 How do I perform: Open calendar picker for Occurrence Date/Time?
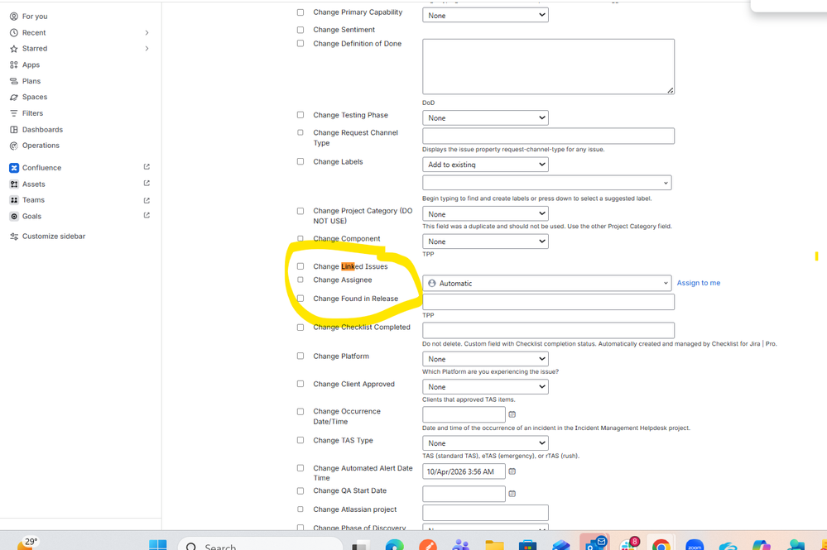click(512, 414)
